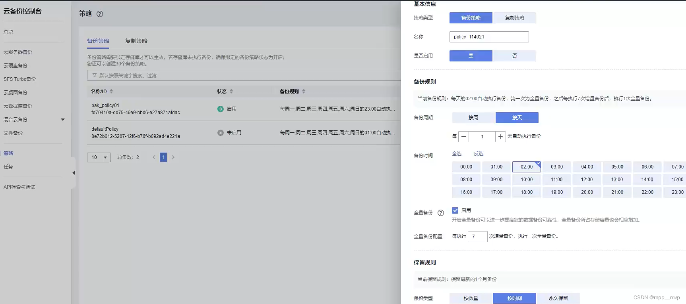This screenshot has width=686, height=304.
Task: Set 是否启用 to 是
Action: click(471, 56)
